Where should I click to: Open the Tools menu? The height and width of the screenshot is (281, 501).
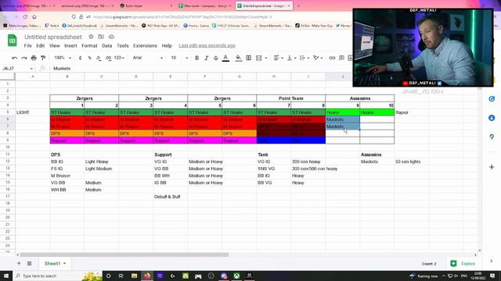[x=122, y=46]
